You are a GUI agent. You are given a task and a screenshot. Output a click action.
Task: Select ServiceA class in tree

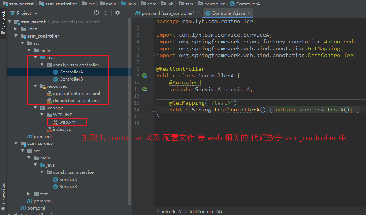tap(68, 179)
